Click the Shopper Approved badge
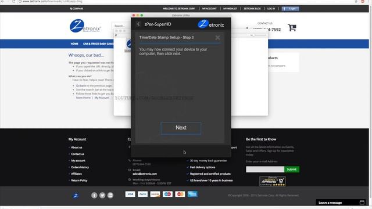Screen dimensions: 372x209 tap(273, 181)
